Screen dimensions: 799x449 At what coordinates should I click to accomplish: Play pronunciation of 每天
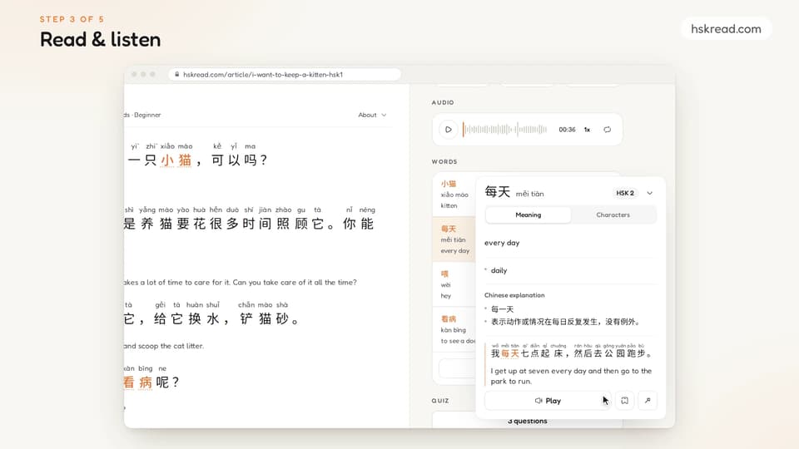pyautogui.click(x=548, y=401)
